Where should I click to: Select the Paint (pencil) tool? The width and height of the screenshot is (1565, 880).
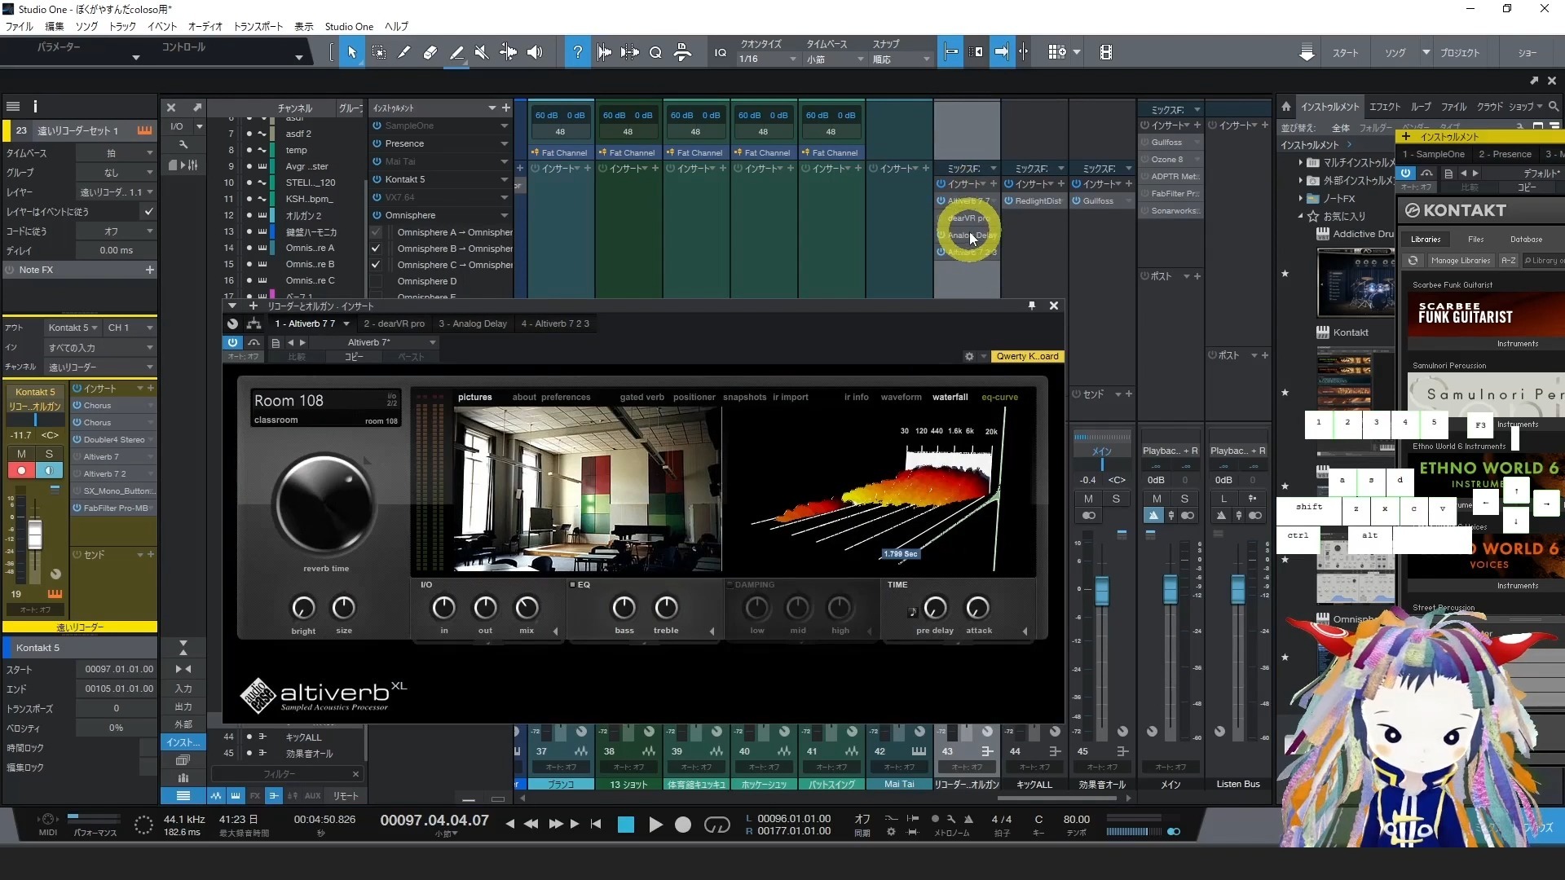(x=404, y=52)
